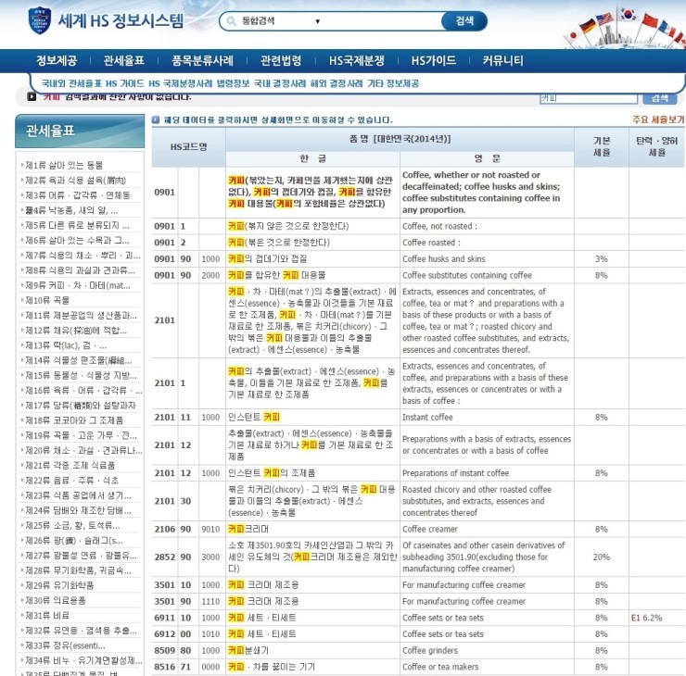This screenshot has height=676, width=686.
Task: Open the 관련법령 menu
Action: (x=281, y=61)
